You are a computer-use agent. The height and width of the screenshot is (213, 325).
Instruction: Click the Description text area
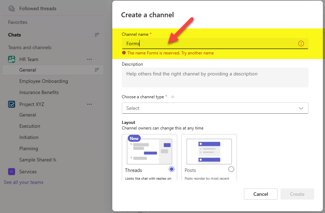point(215,78)
